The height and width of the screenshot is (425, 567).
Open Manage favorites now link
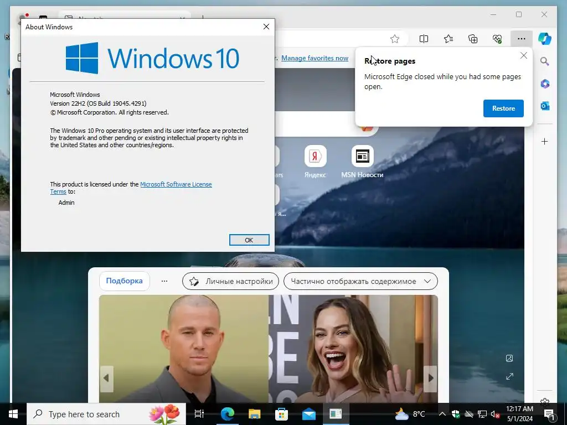point(315,58)
